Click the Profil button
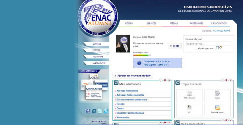 click(x=175, y=46)
